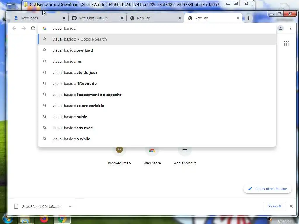Viewport: 299px width, 224px height.
Task: Click the address bar with 'visual basic d'
Action: (x=157, y=28)
